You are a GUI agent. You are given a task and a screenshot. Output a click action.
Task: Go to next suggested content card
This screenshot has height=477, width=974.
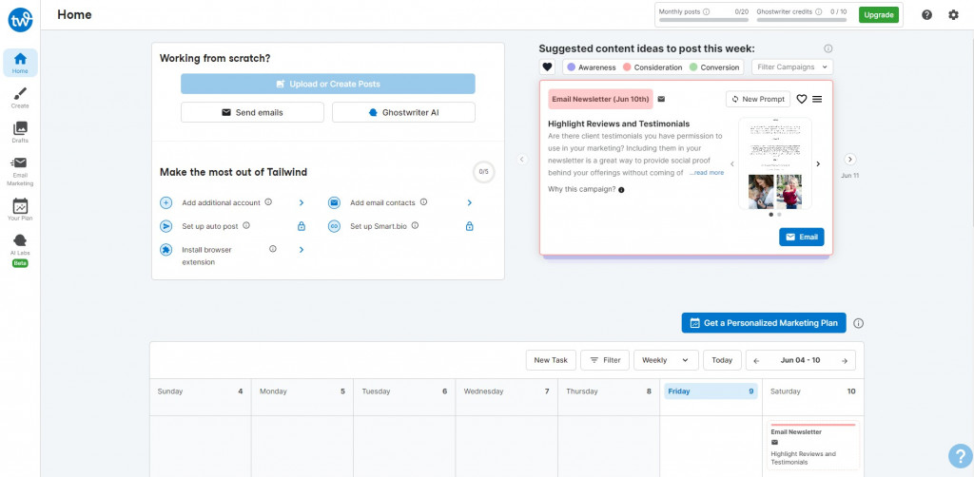click(x=850, y=160)
